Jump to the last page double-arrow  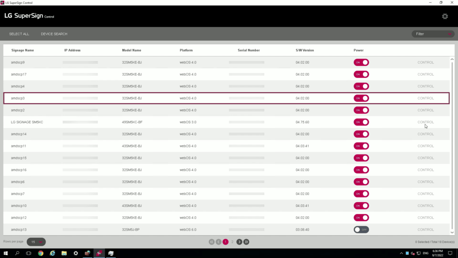coord(246,241)
